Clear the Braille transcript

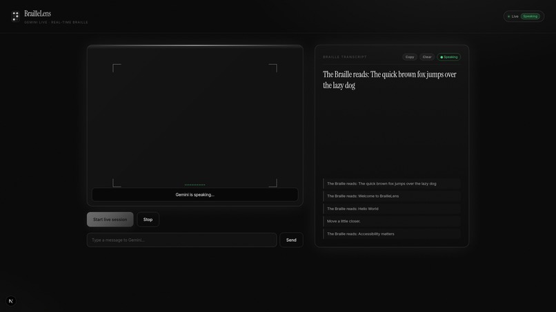(427, 57)
